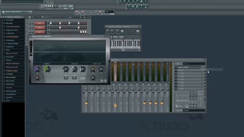The height and width of the screenshot is (137, 244).
Task: Click the piano keyboard scrollbar right arrow
Action: [139, 50]
